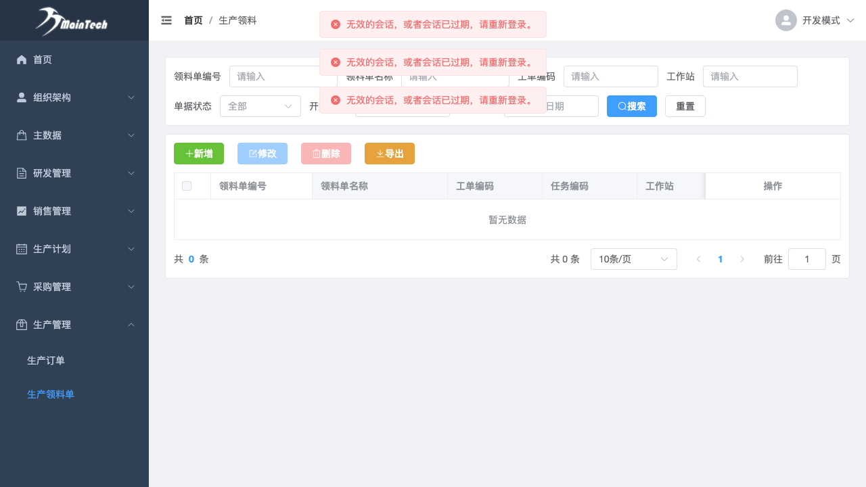866x487 pixels.
Task: Click the blue 搜索 button
Action: point(631,106)
